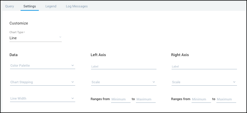The image size is (247, 113).
Task: Focus the Right Axis Maximum range field
Action: pyautogui.click(x=226, y=99)
